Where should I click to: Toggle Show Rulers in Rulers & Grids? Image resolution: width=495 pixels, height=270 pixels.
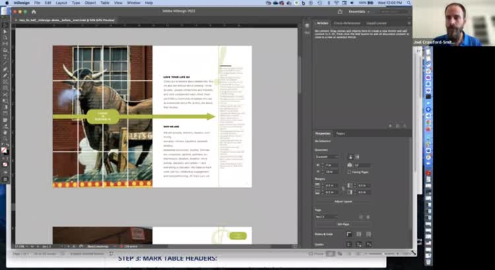tap(349, 234)
